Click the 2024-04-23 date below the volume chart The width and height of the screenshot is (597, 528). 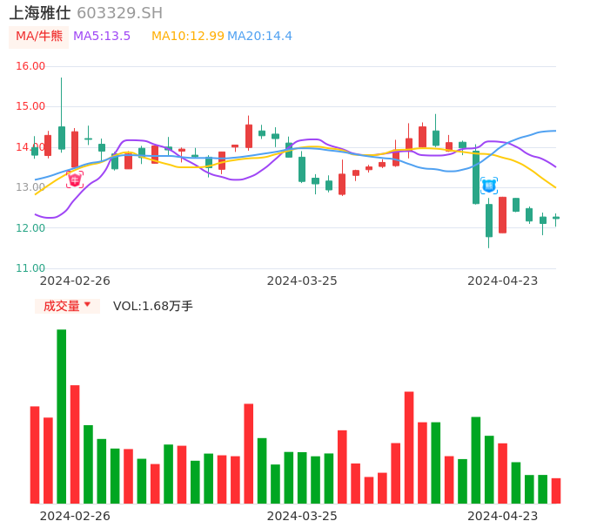503,516
